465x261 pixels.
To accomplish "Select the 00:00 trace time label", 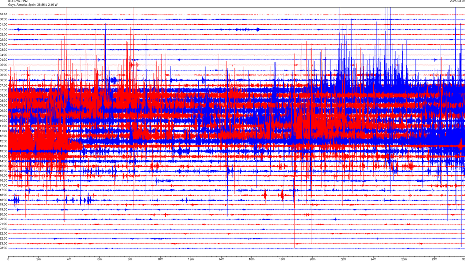I will tap(4, 14).
